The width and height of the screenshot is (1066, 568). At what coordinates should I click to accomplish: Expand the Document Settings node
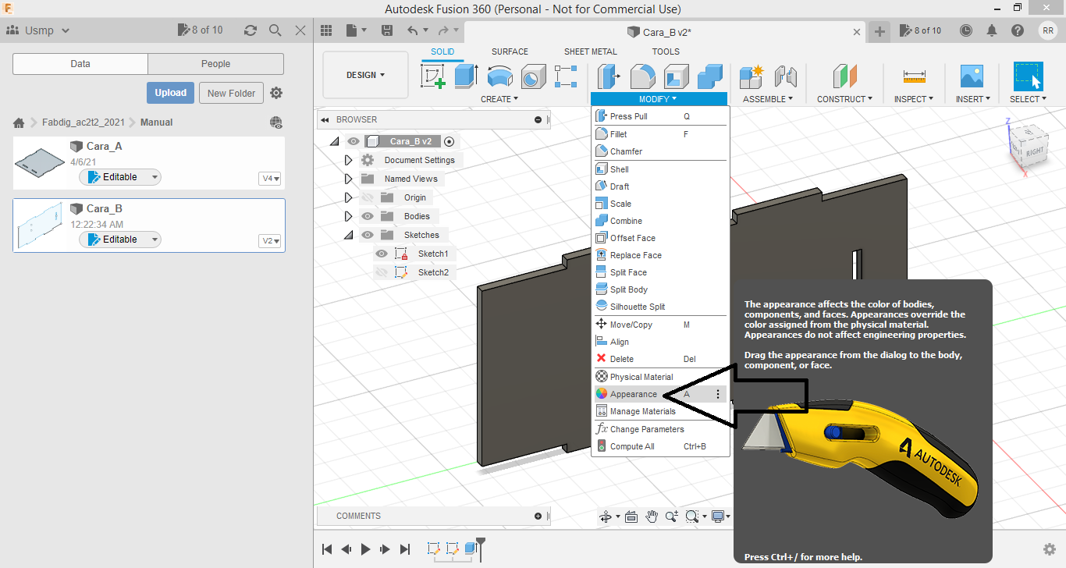coord(349,160)
